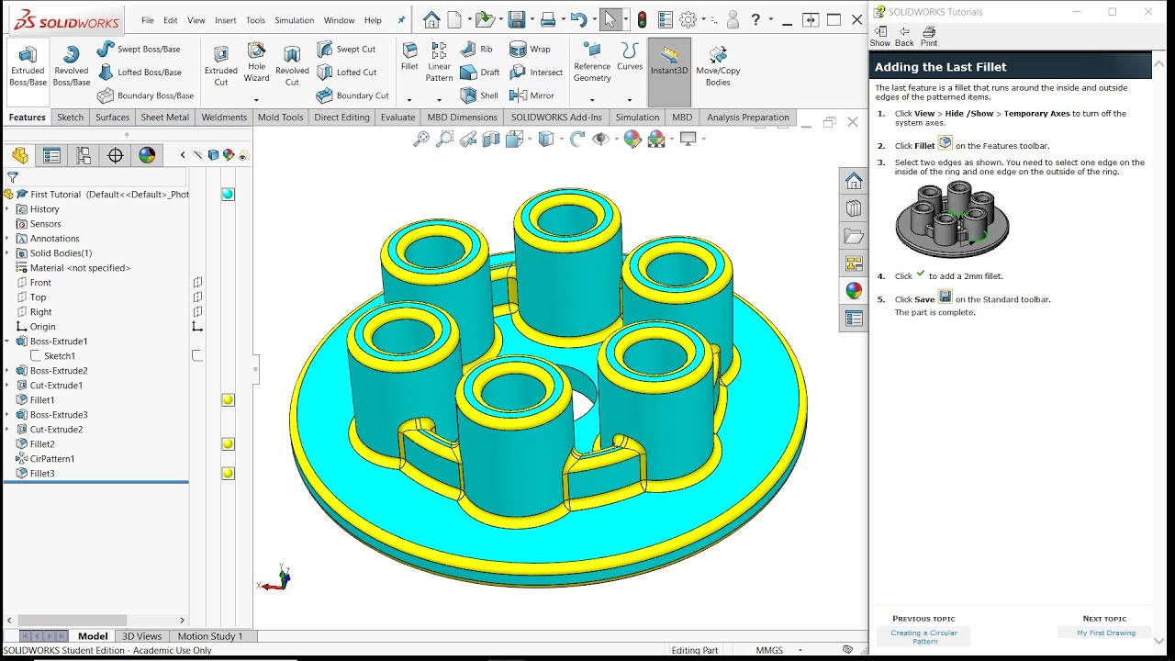The image size is (1175, 661).
Task: Expand the Boss-Extrude2 feature node
Action: [x=7, y=371]
